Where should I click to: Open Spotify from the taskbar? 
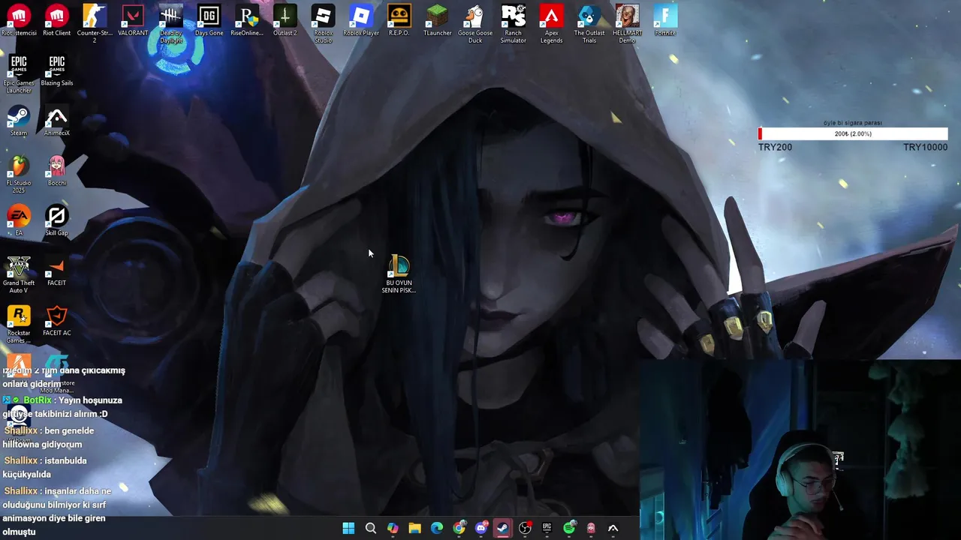(569, 528)
